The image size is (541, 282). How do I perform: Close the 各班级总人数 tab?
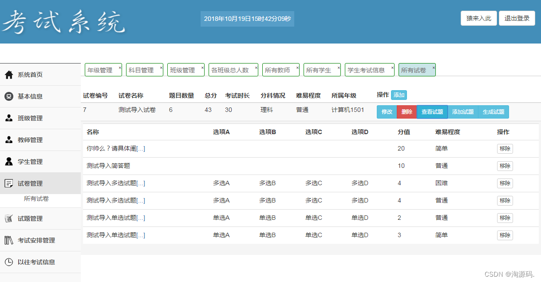[256, 68]
